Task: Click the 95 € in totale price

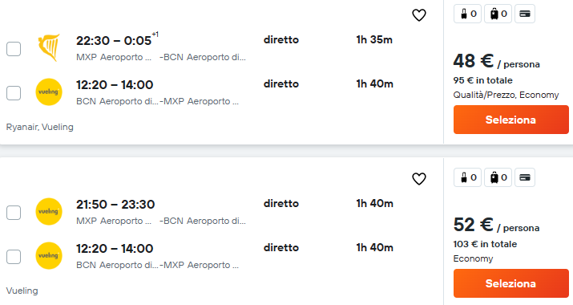Action: coord(482,80)
